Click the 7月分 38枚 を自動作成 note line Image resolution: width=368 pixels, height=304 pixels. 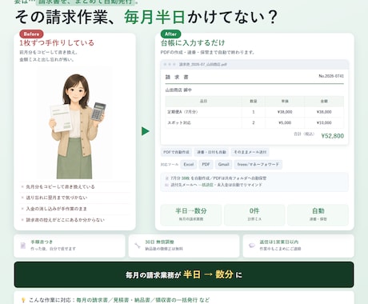pyautogui.click(x=218, y=178)
